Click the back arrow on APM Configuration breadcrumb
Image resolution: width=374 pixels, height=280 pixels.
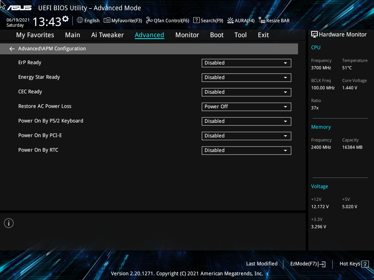point(12,48)
